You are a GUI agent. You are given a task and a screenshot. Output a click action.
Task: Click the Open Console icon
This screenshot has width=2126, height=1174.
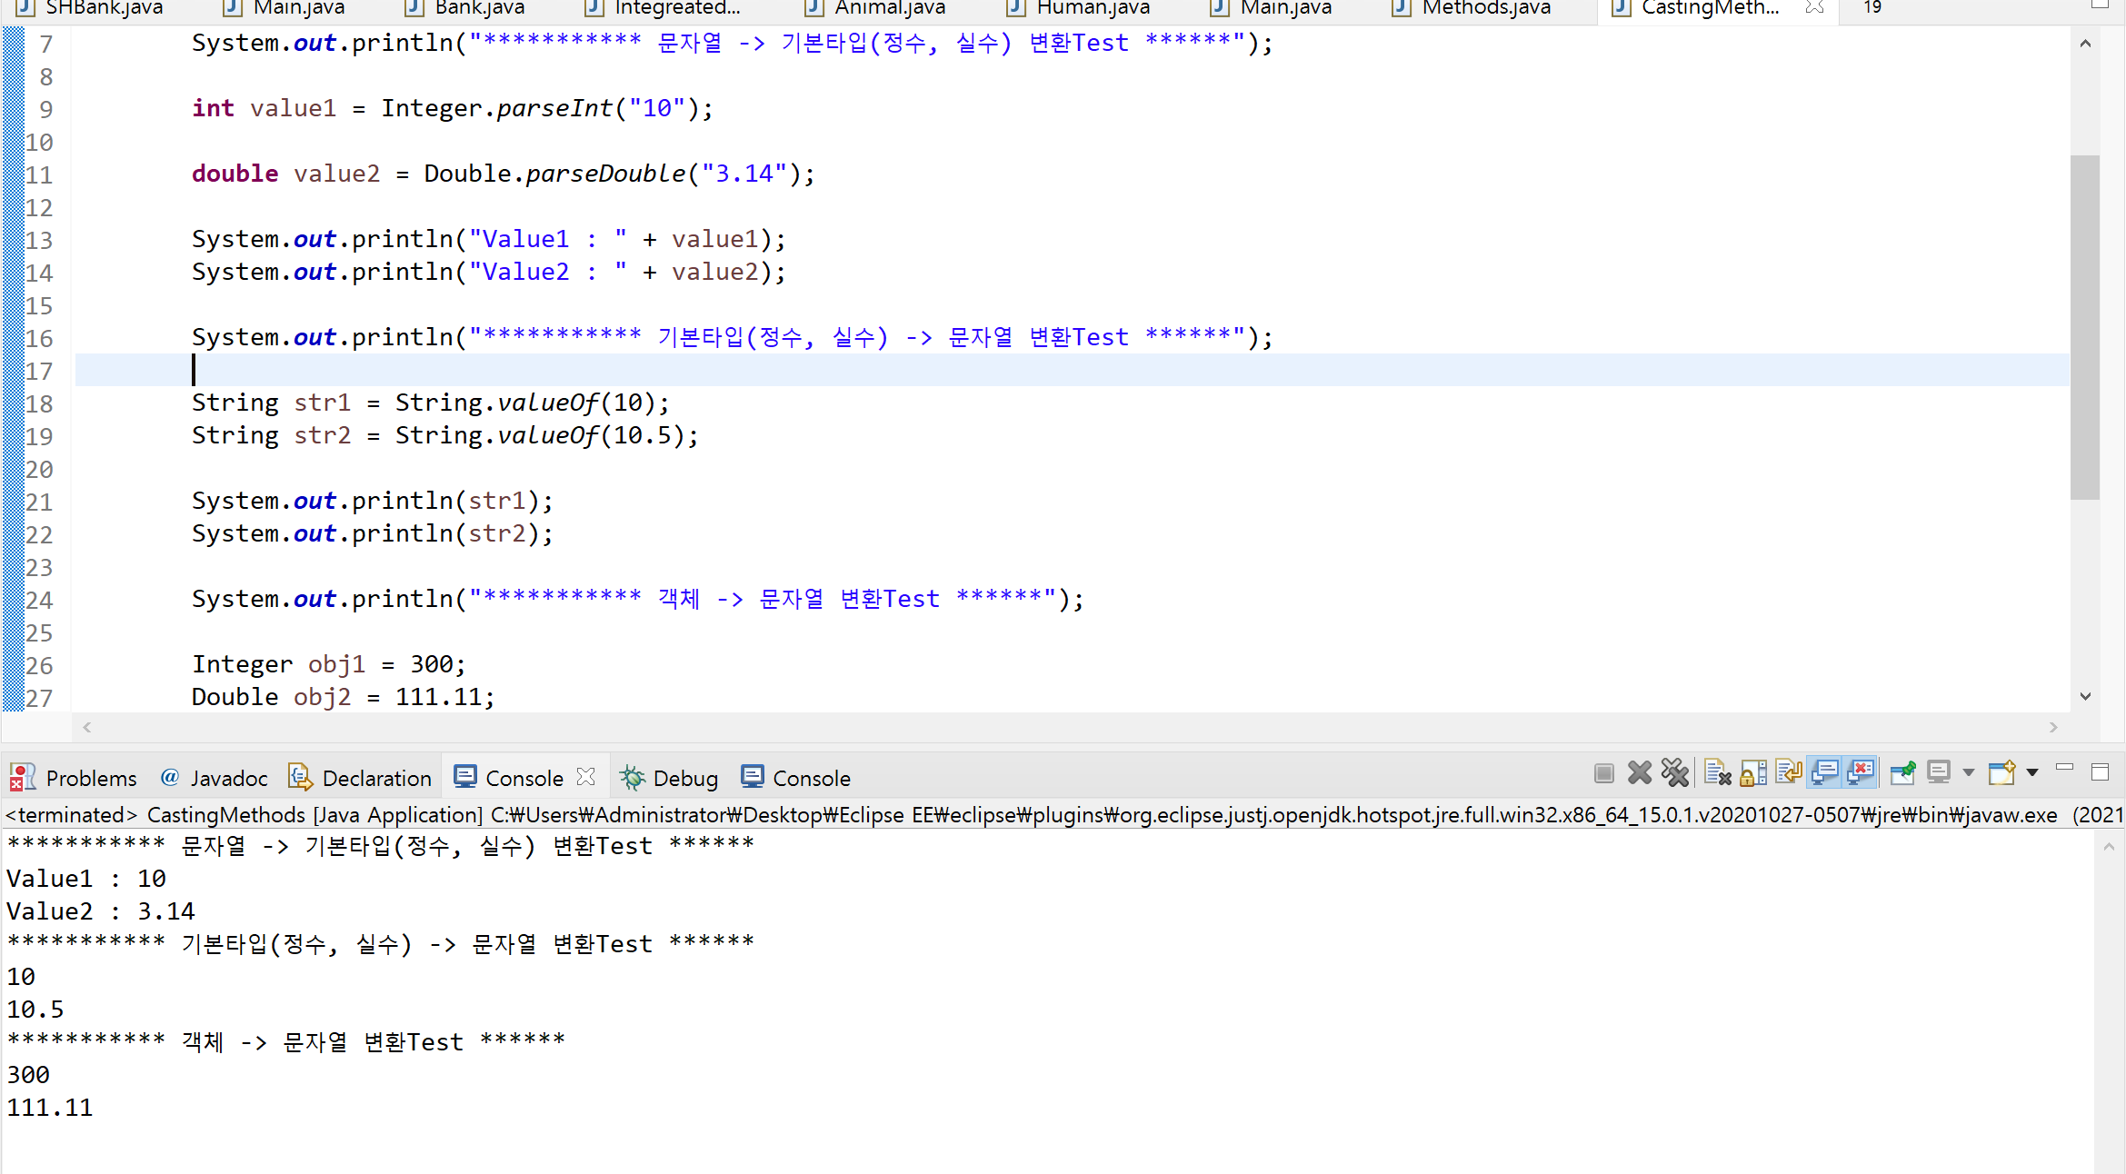point(2002,773)
